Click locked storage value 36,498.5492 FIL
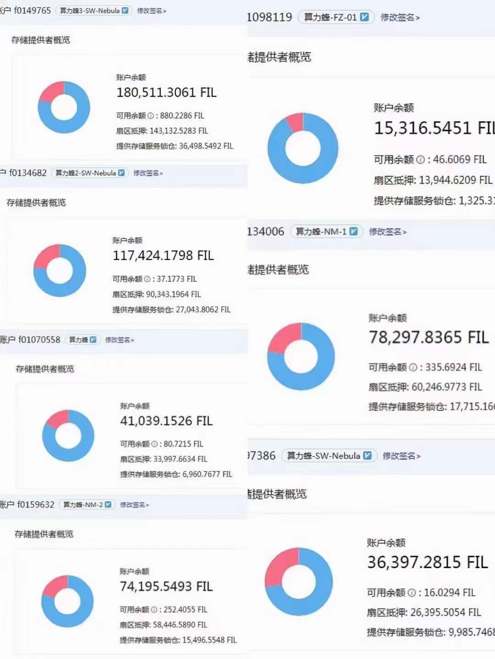 (206, 146)
